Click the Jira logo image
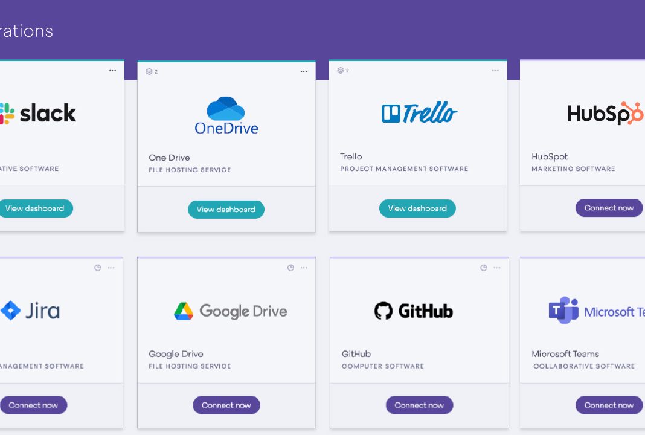The image size is (645, 435). [30, 311]
